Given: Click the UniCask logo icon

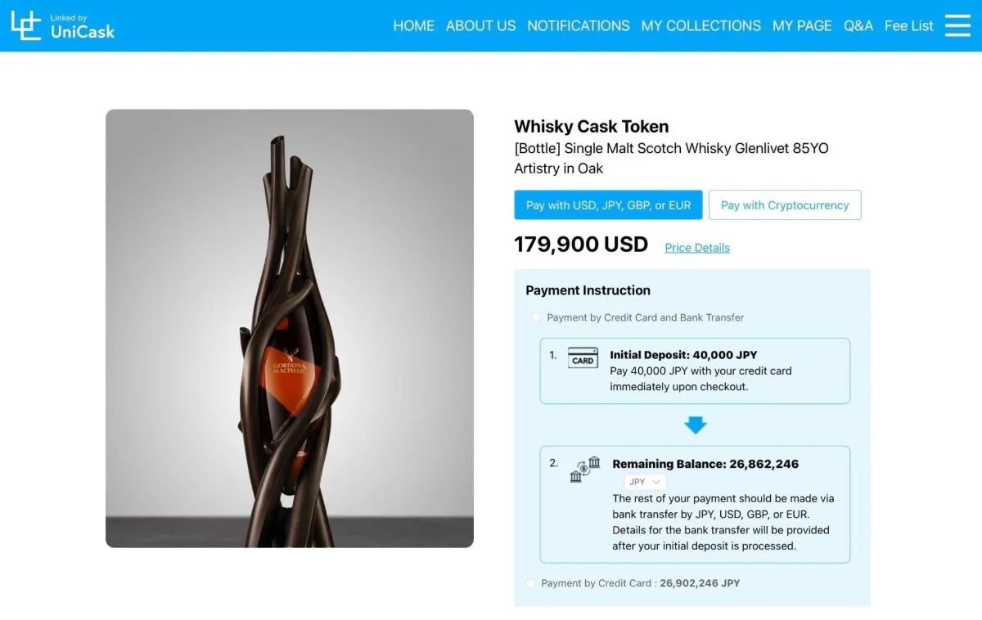Looking at the screenshot, I should [x=26, y=25].
